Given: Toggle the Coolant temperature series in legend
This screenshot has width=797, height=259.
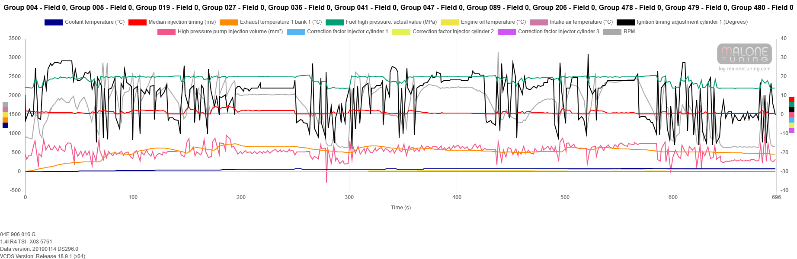Looking at the screenshot, I should tap(94, 22).
